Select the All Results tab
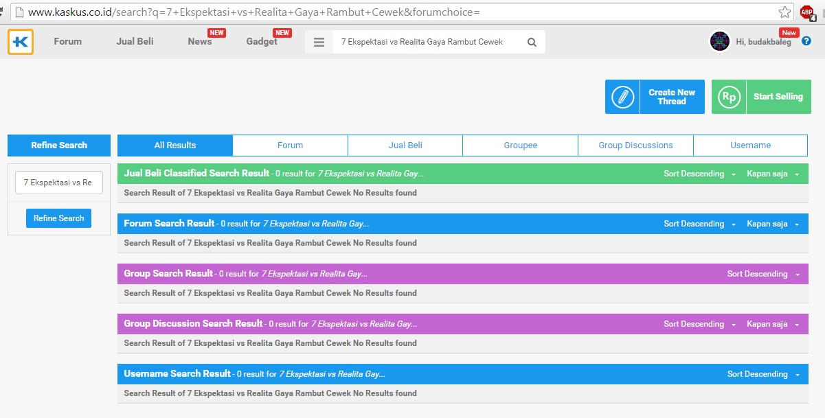 (175, 146)
